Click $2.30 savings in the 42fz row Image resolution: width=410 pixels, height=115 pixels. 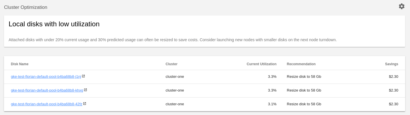393,104
